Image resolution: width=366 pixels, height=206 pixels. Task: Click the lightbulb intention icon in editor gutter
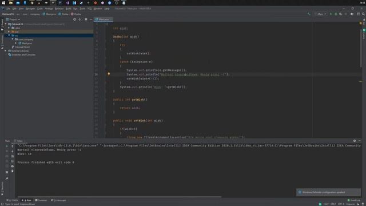(109, 74)
